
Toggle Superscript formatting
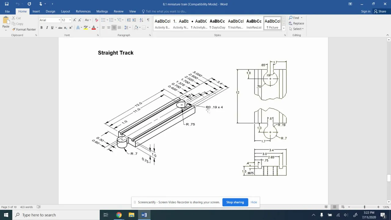(71, 28)
